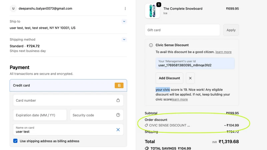
Task: Clear the Name on card with X
Action: click(x=118, y=130)
